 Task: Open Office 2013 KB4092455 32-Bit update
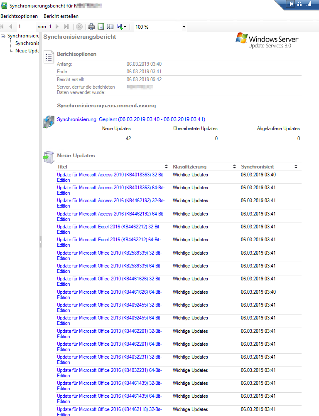point(109,307)
